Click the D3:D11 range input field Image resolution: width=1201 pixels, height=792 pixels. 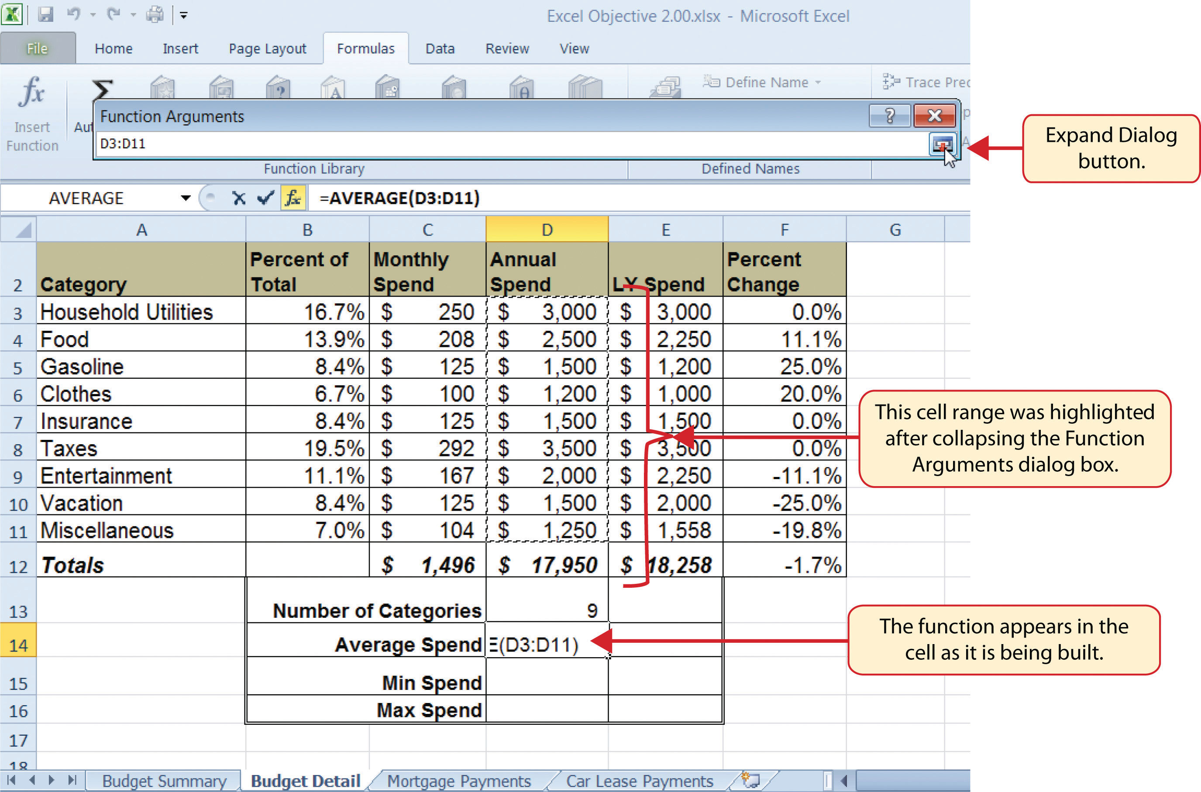point(505,144)
